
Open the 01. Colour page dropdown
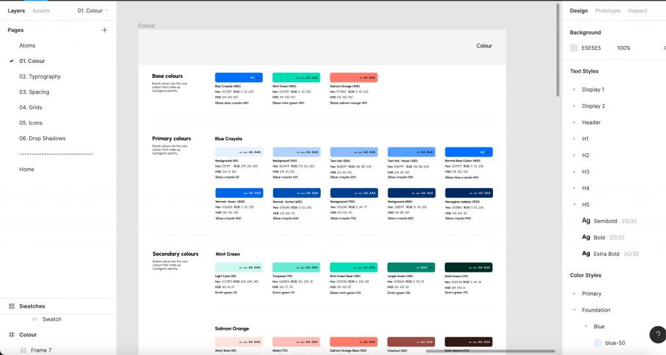tap(93, 11)
